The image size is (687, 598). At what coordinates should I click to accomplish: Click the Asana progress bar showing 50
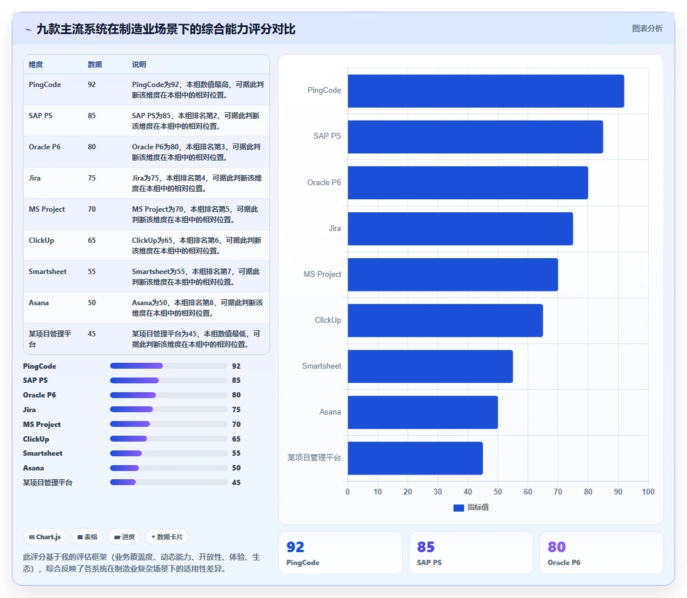[169, 468]
